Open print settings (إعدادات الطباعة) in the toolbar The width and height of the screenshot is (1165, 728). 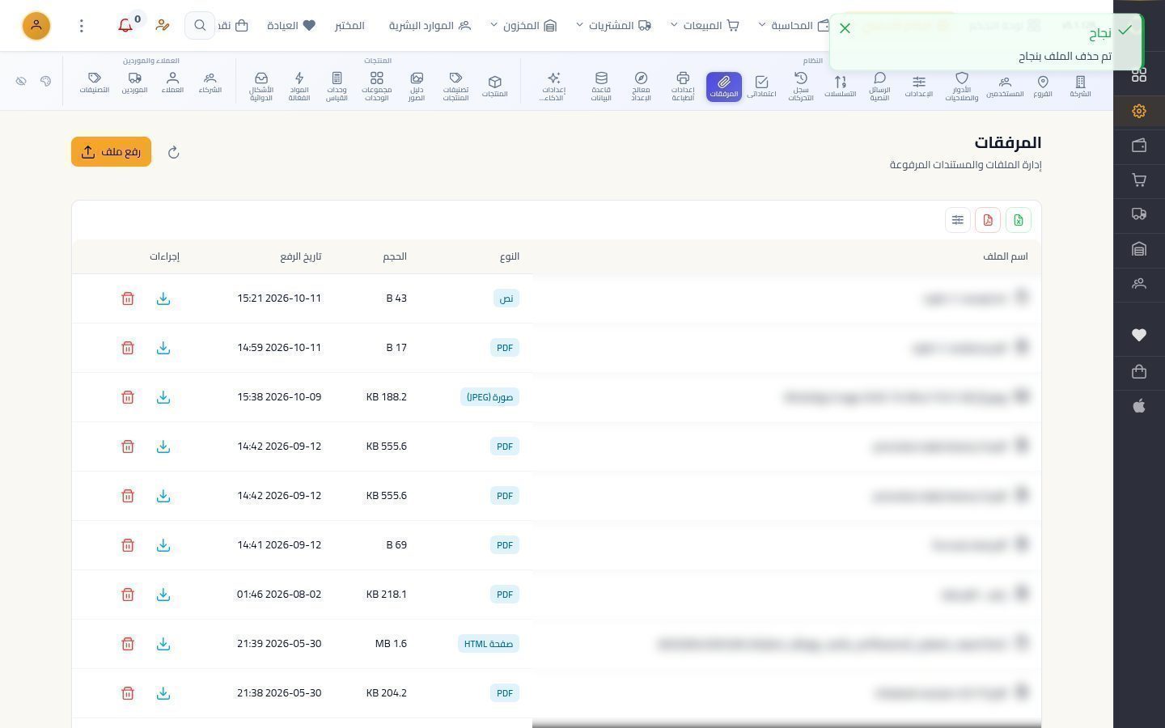(x=683, y=86)
